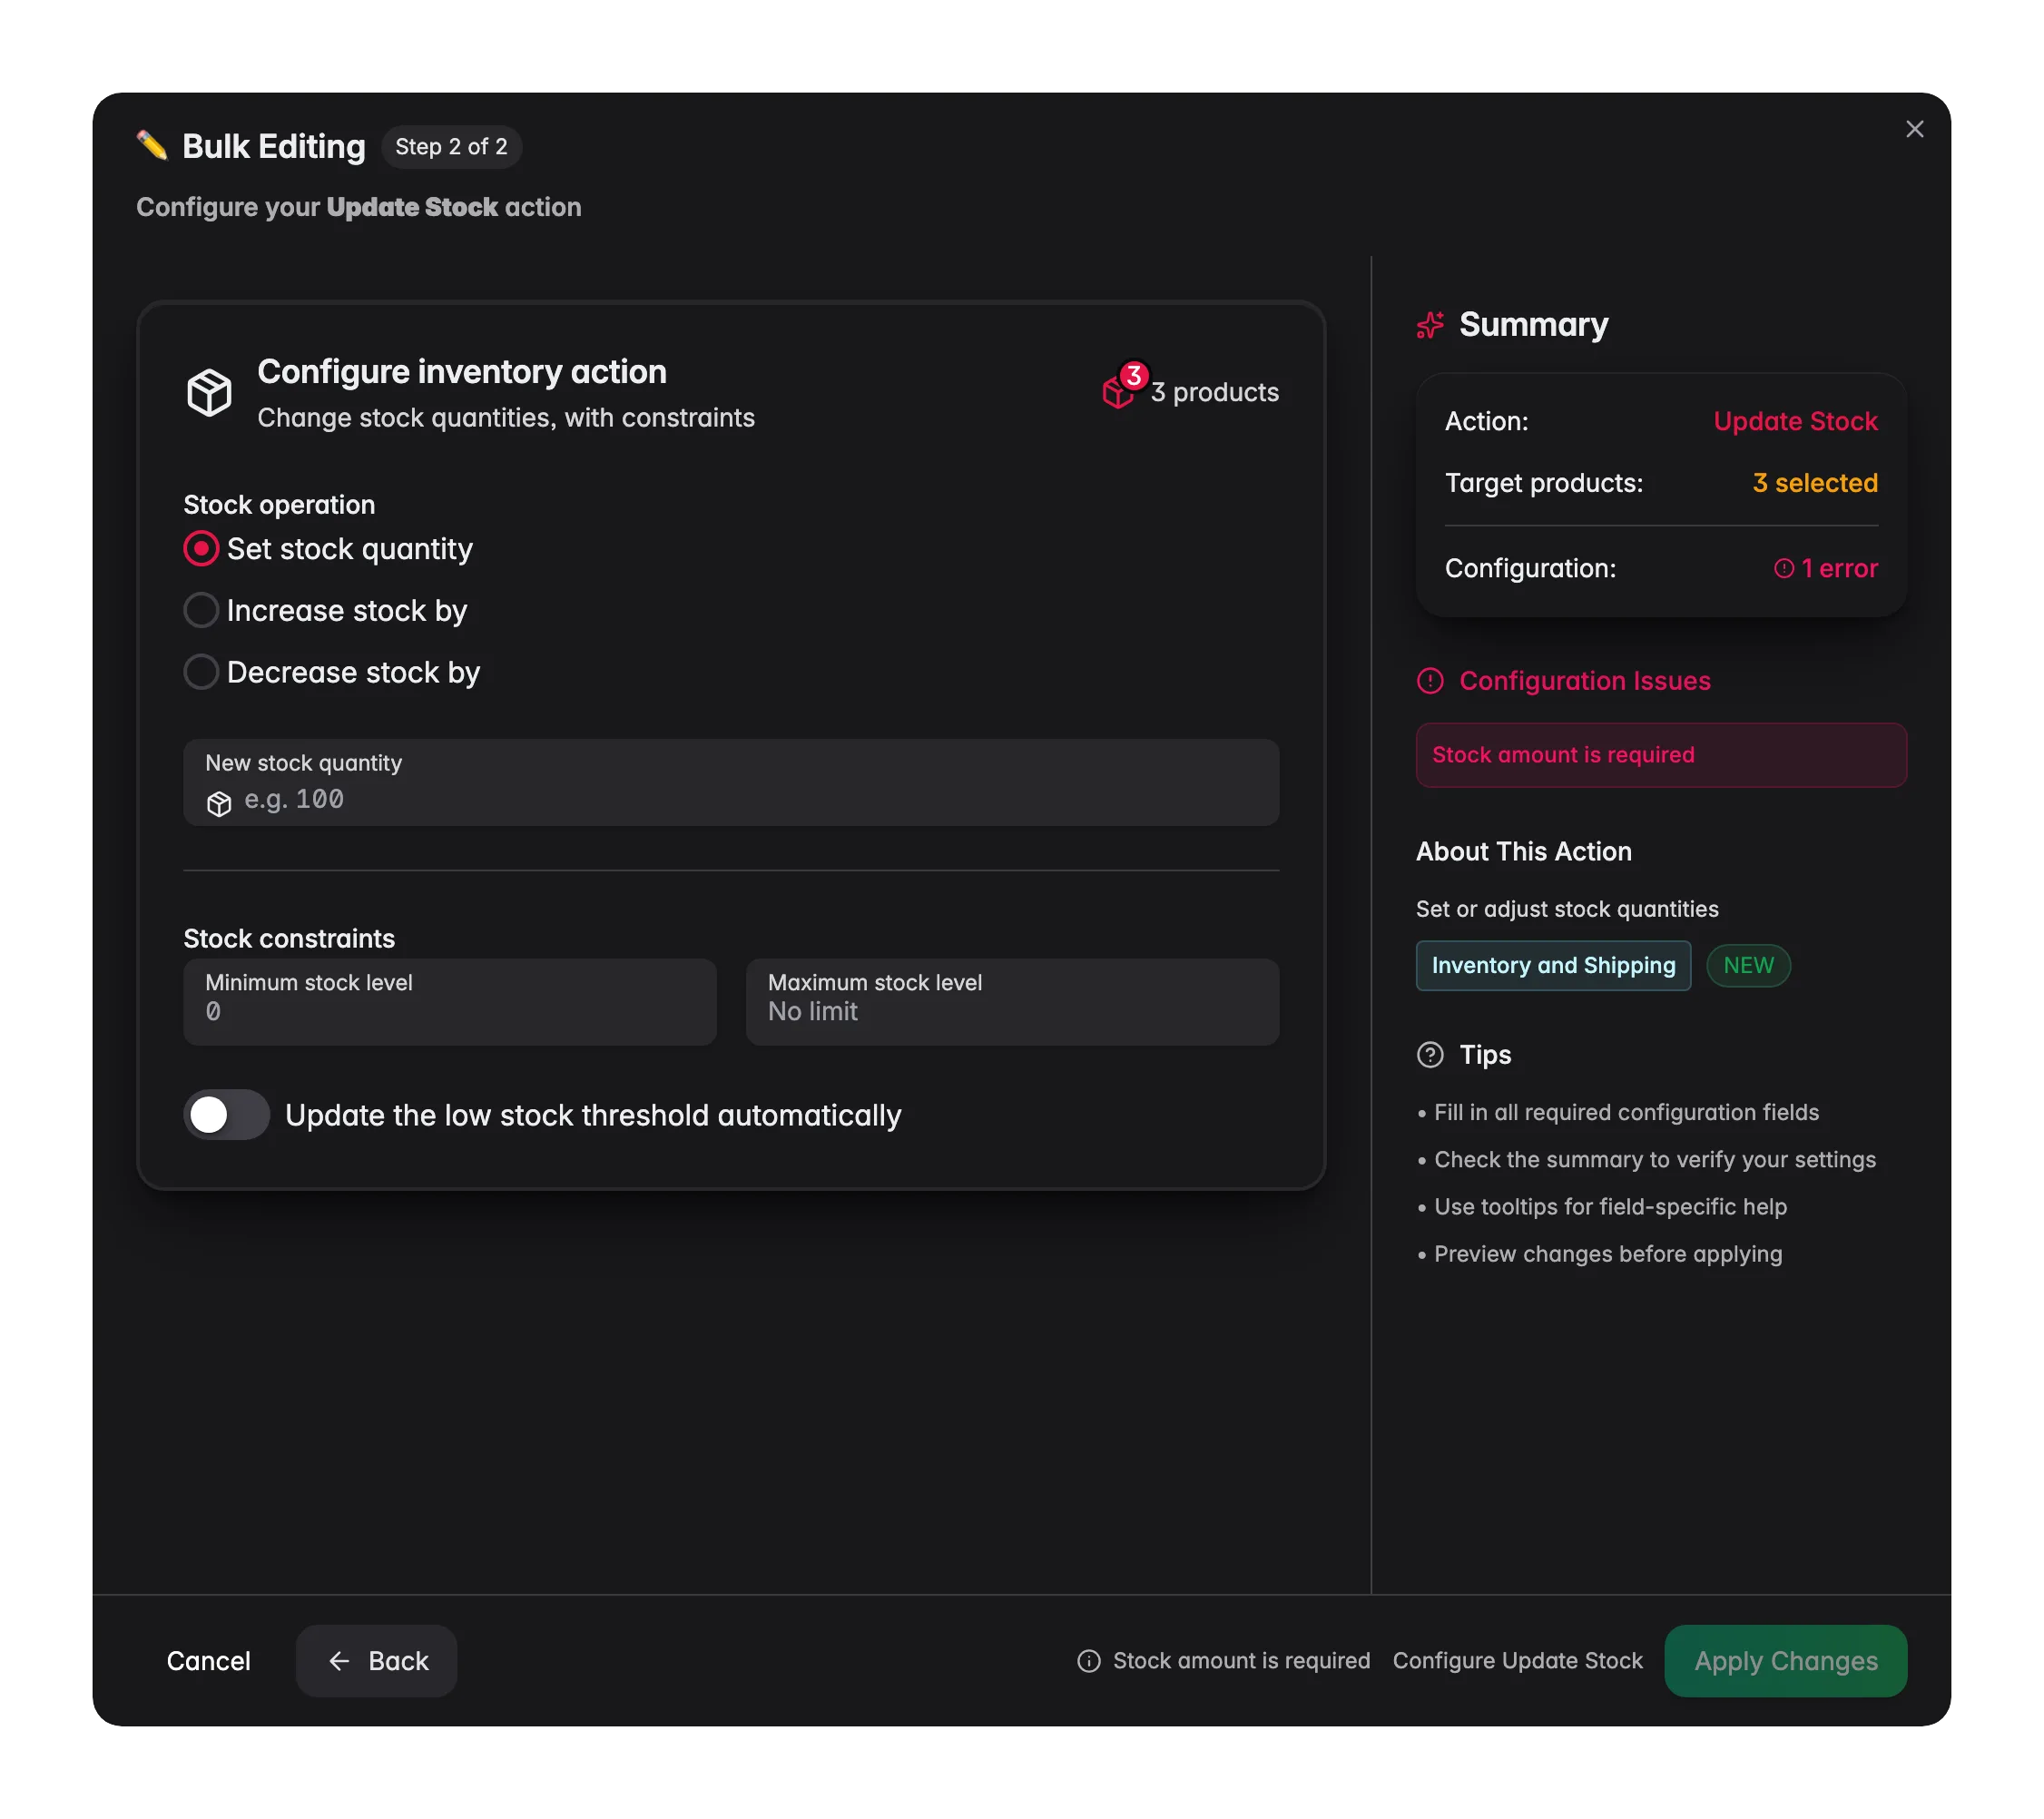Click the '3 products' label

pyautogui.click(x=1214, y=392)
